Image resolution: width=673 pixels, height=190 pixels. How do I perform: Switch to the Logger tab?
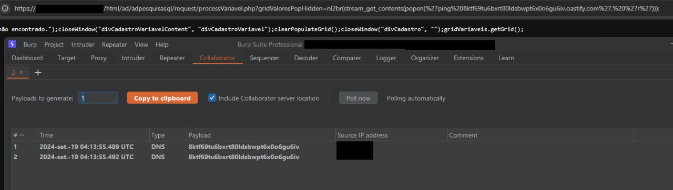[386, 58]
